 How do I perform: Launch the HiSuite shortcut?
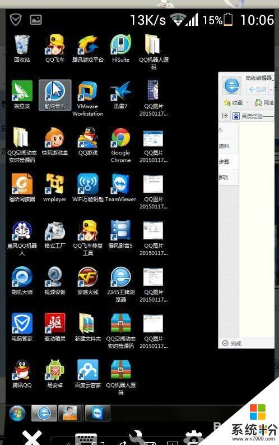click(x=120, y=48)
